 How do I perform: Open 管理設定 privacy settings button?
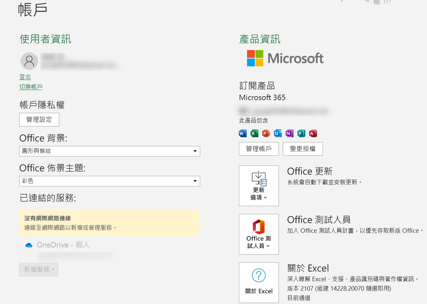39,120
